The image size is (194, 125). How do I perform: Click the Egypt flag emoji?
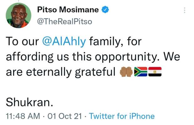[x=155, y=72]
